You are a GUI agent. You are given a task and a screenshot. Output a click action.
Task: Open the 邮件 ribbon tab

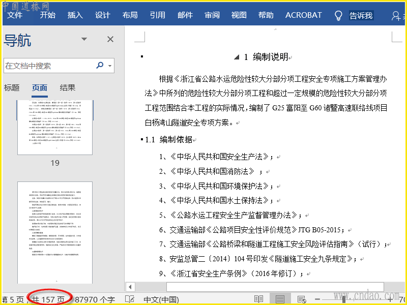point(185,15)
